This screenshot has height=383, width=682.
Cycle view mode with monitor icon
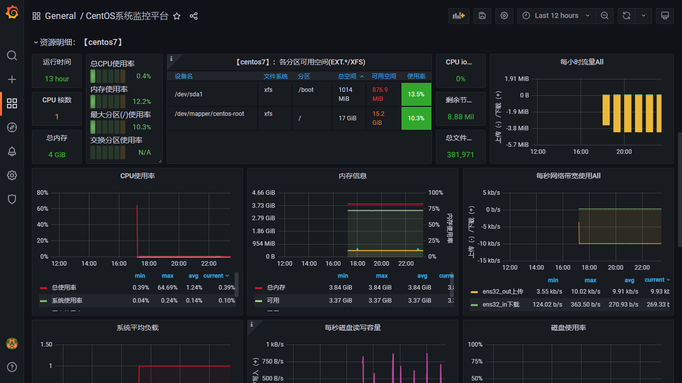665,15
